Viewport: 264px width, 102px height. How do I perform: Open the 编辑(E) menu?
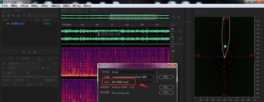click(x=14, y=6)
